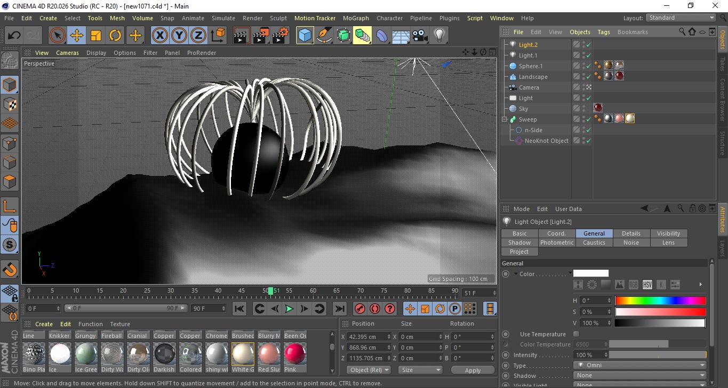728x388 pixels.
Task: Enable the Snap magnet tool
Action: click(x=10, y=269)
